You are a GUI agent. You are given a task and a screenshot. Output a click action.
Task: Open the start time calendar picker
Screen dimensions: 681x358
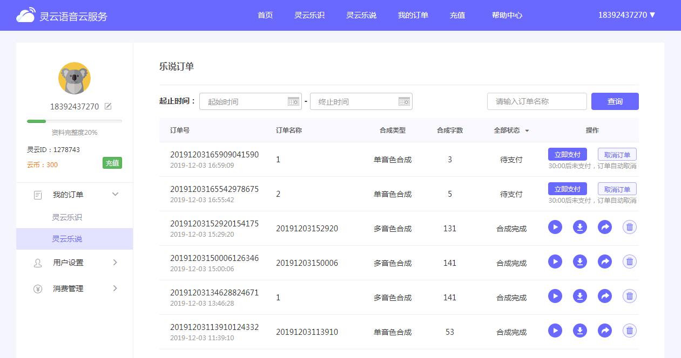pos(293,101)
